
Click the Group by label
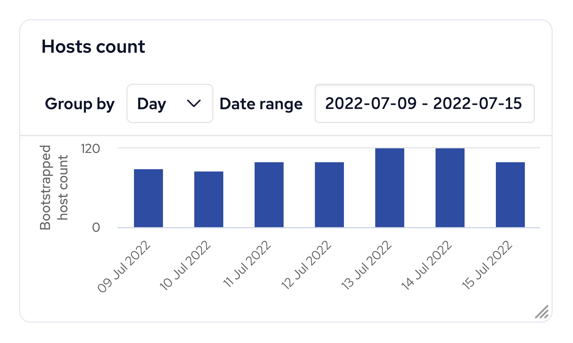pyautogui.click(x=80, y=104)
